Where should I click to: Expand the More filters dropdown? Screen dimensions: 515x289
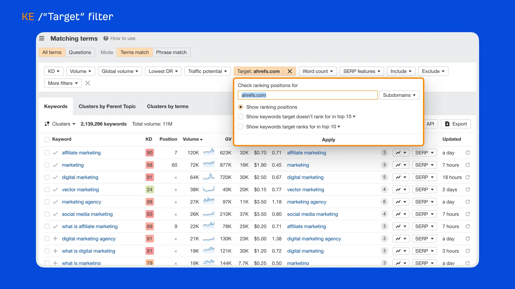[x=63, y=83]
